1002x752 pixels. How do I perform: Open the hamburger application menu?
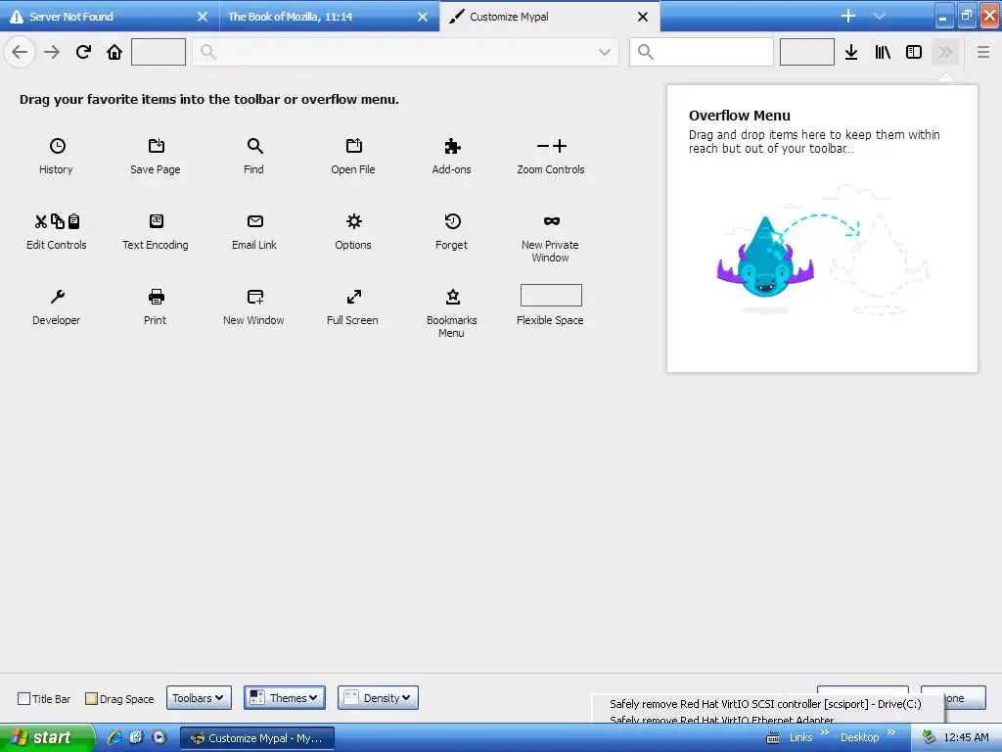[x=983, y=52]
